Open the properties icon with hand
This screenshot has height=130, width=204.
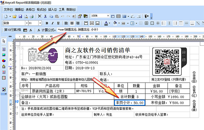click(80, 16)
